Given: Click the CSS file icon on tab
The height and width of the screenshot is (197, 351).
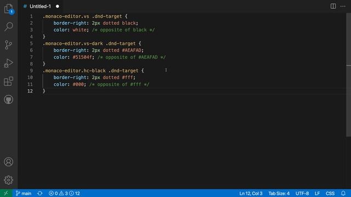Looking at the screenshot, I should pos(25,7).
